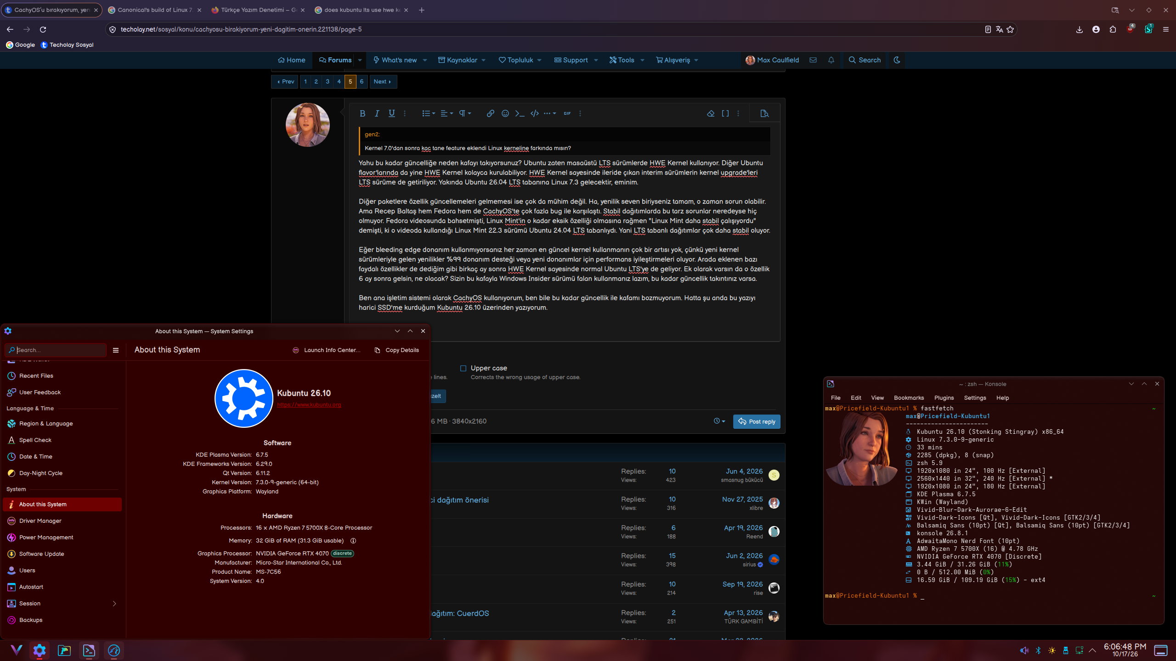Go to the Next page

(x=383, y=82)
